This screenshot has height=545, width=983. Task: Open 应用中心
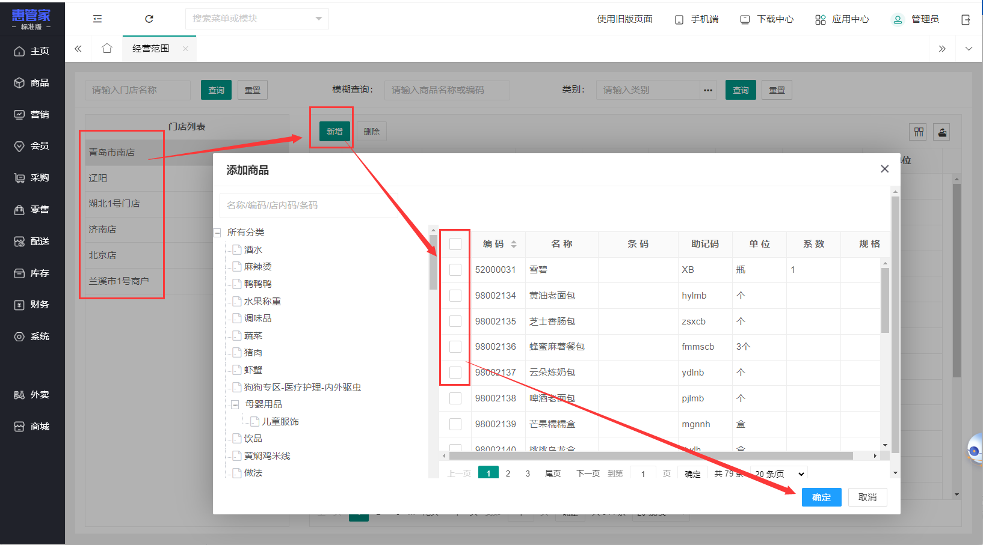842,19
